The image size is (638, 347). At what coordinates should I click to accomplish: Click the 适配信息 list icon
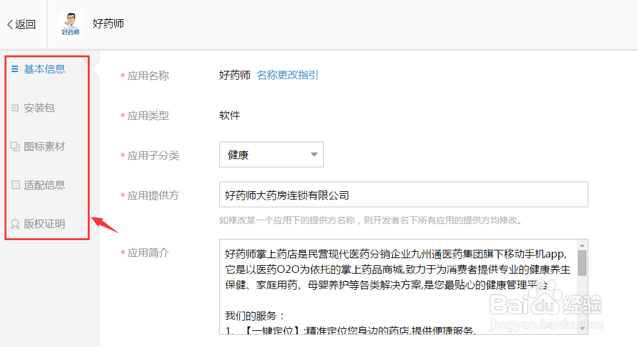click(15, 185)
